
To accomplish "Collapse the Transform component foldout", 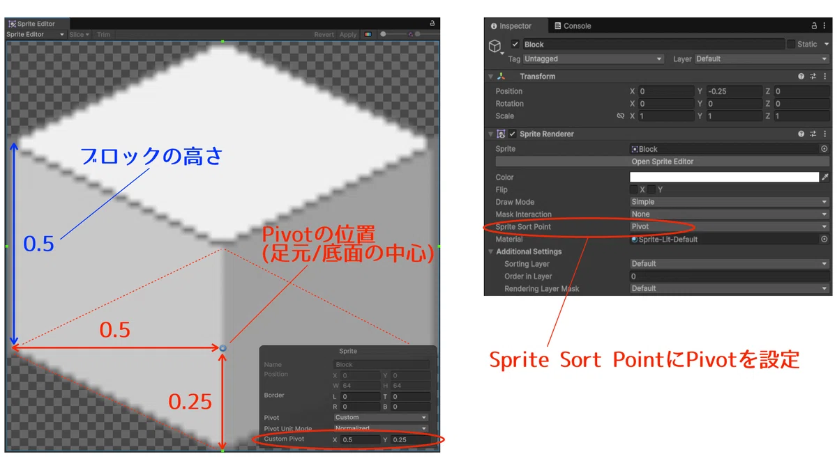I will pyautogui.click(x=491, y=77).
